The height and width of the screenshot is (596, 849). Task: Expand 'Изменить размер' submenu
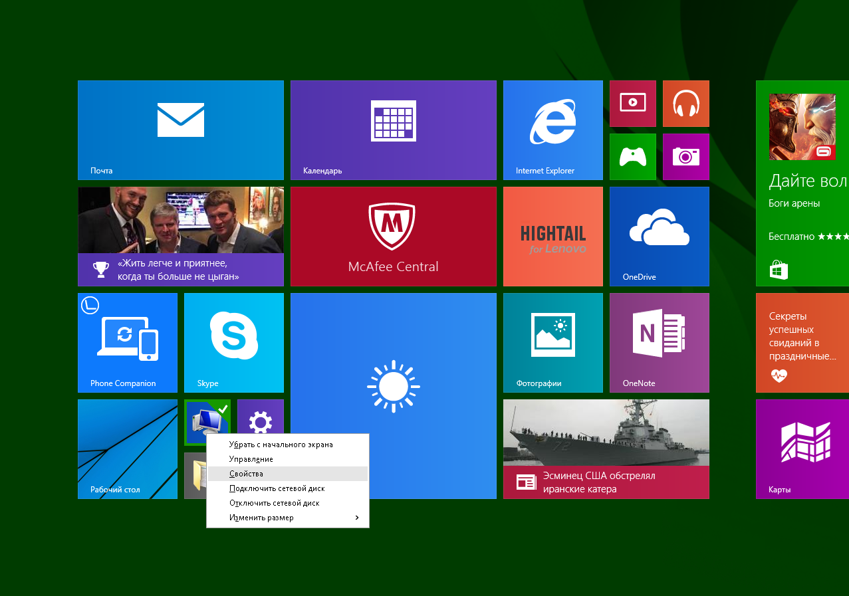(x=288, y=518)
